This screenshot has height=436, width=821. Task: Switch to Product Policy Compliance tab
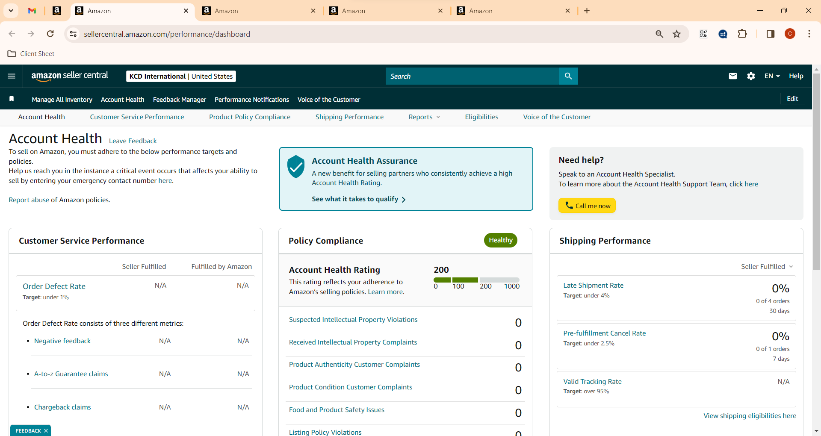(250, 117)
